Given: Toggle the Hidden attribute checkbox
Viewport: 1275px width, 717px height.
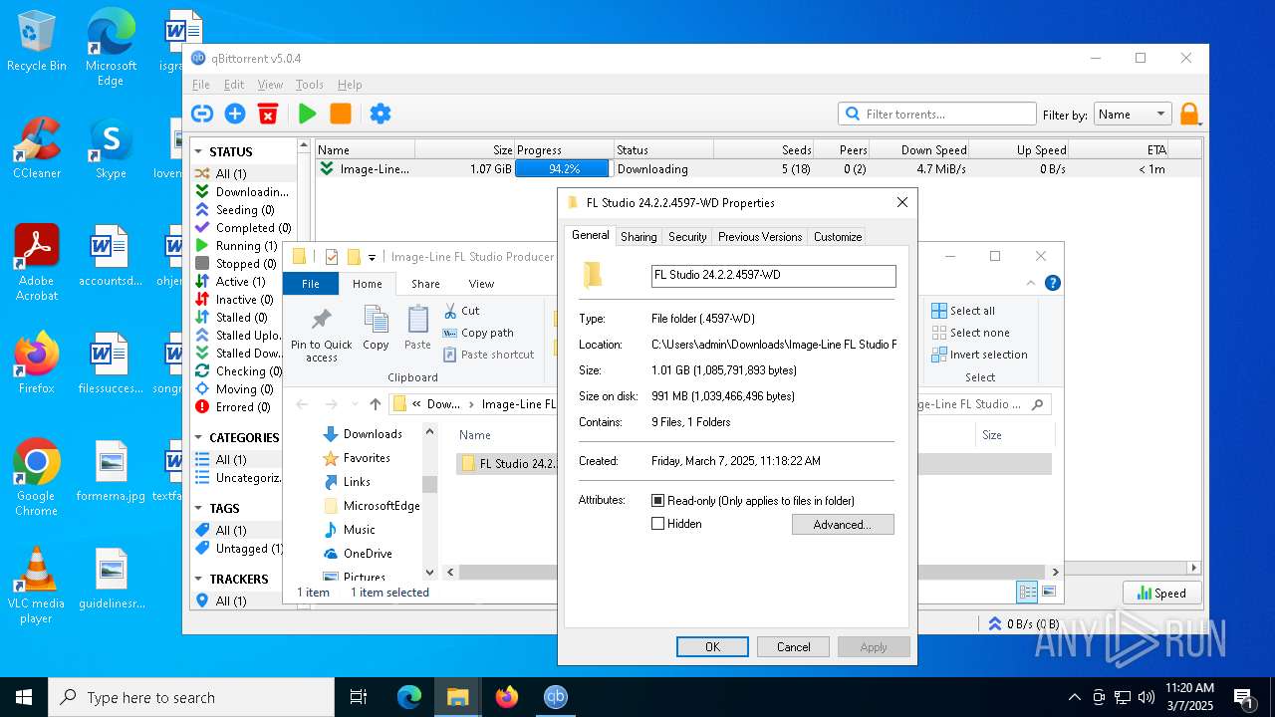Looking at the screenshot, I should (657, 524).
